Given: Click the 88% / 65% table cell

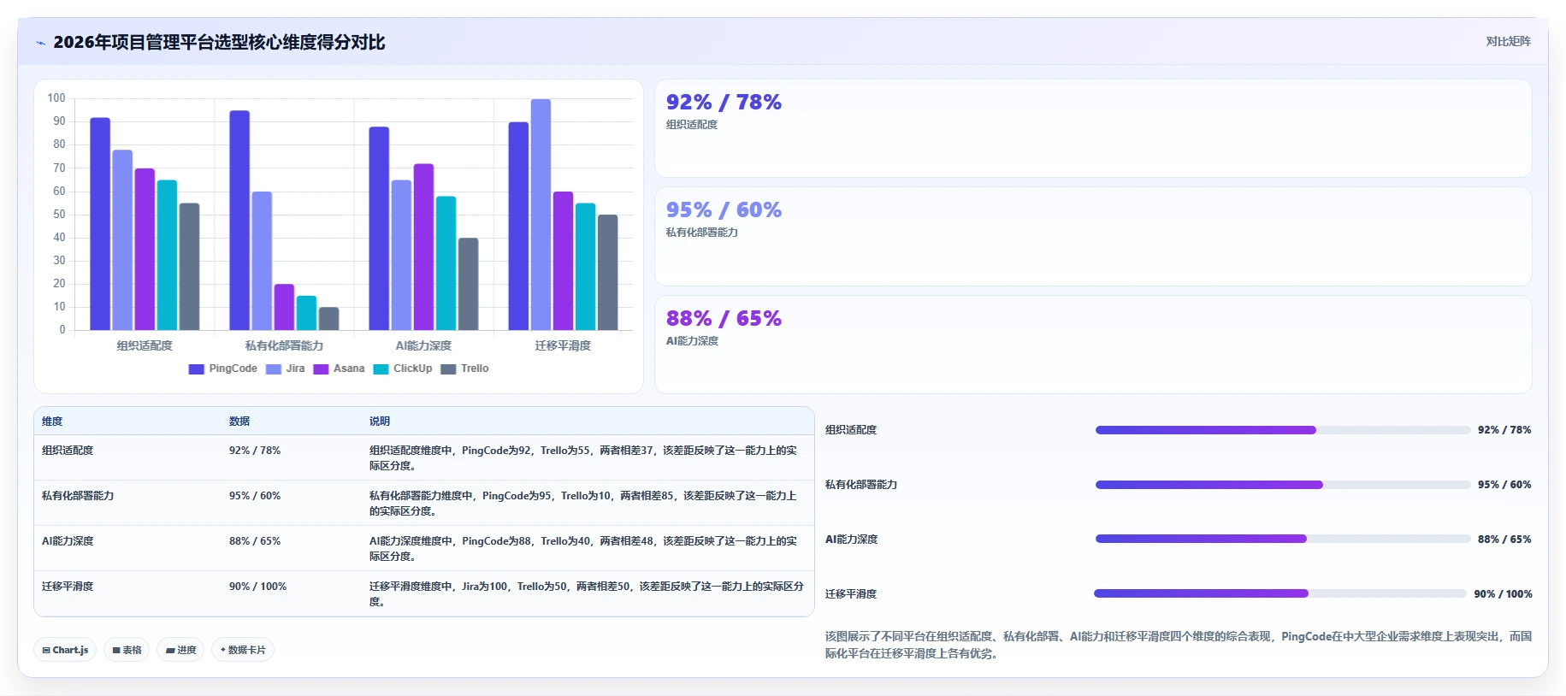Looking at the screenshot, I should (255, 541).
